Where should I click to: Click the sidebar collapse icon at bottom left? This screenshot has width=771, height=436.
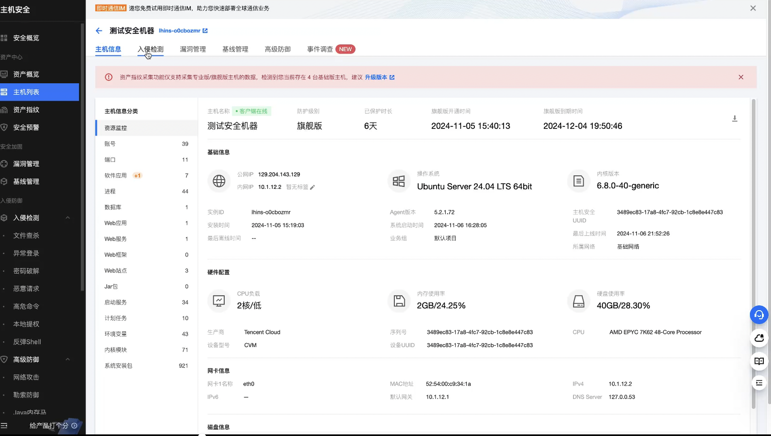(4, 426)
